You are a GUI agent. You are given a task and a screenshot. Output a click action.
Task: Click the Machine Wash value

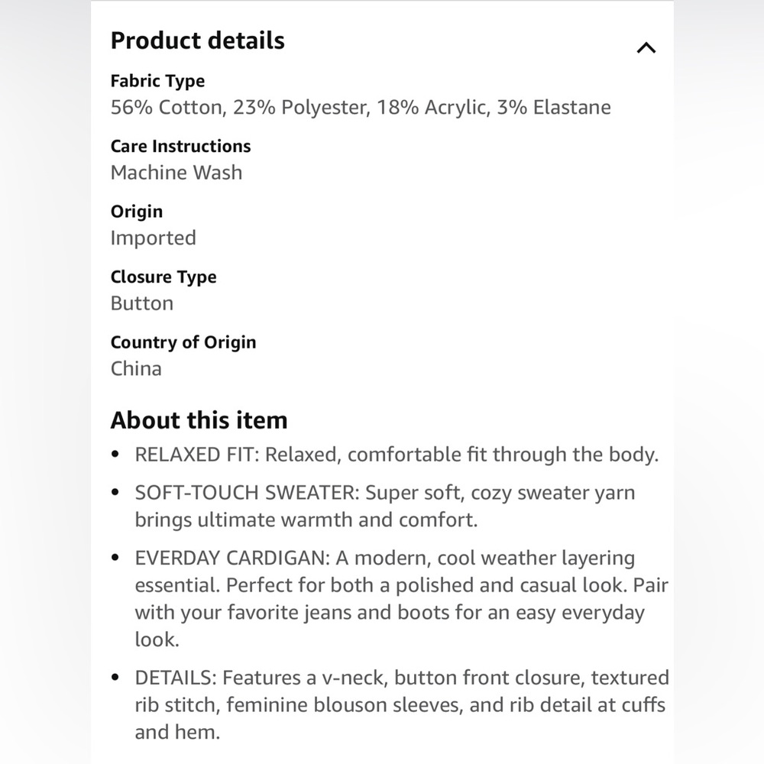176,173
